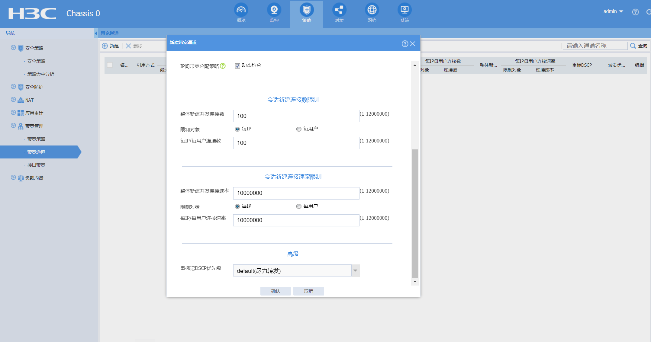The height and width of the screenshot is (342, 651).
Task: Click the green help icon beside IP间带宽分配策略
Action: click(223, 66)
